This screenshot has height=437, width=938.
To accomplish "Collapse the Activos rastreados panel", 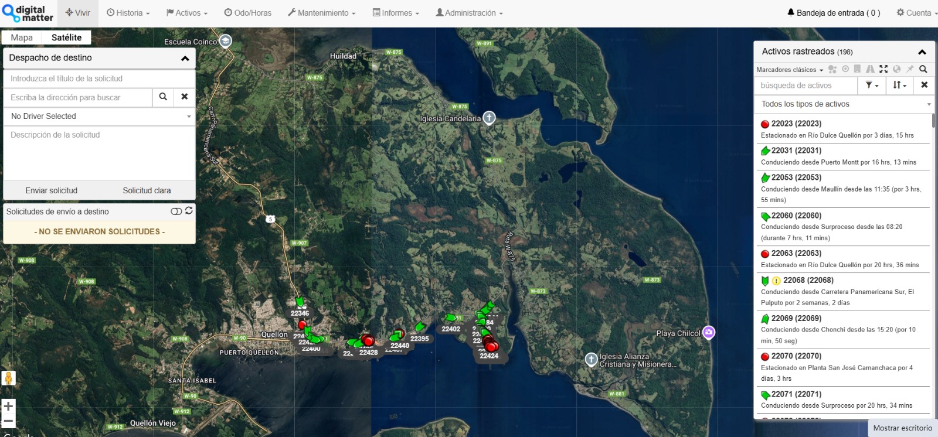I will [922, 52].
